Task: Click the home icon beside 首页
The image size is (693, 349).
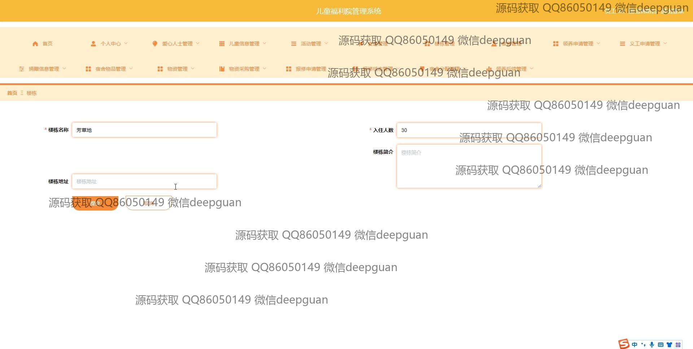Action: 35,44
